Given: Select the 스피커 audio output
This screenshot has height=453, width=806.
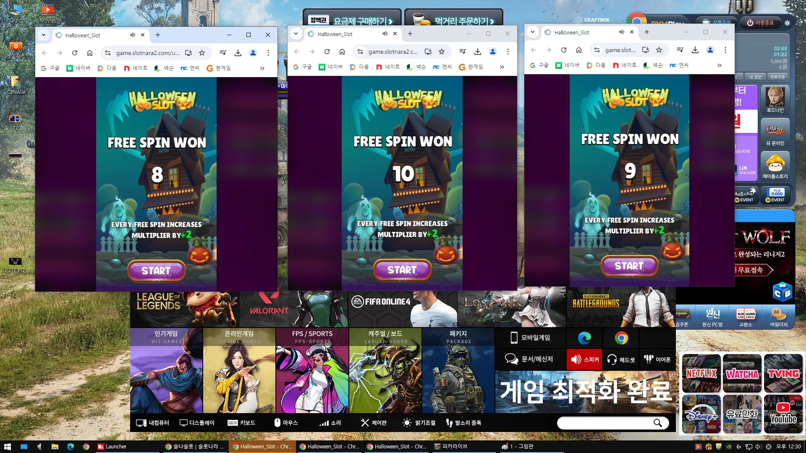Looking at the screenshot, I should point(584,359).
